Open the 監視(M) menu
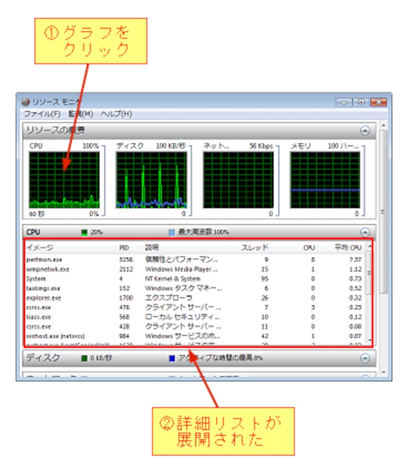This screenshot has height=468, width=408. [81, 114]
